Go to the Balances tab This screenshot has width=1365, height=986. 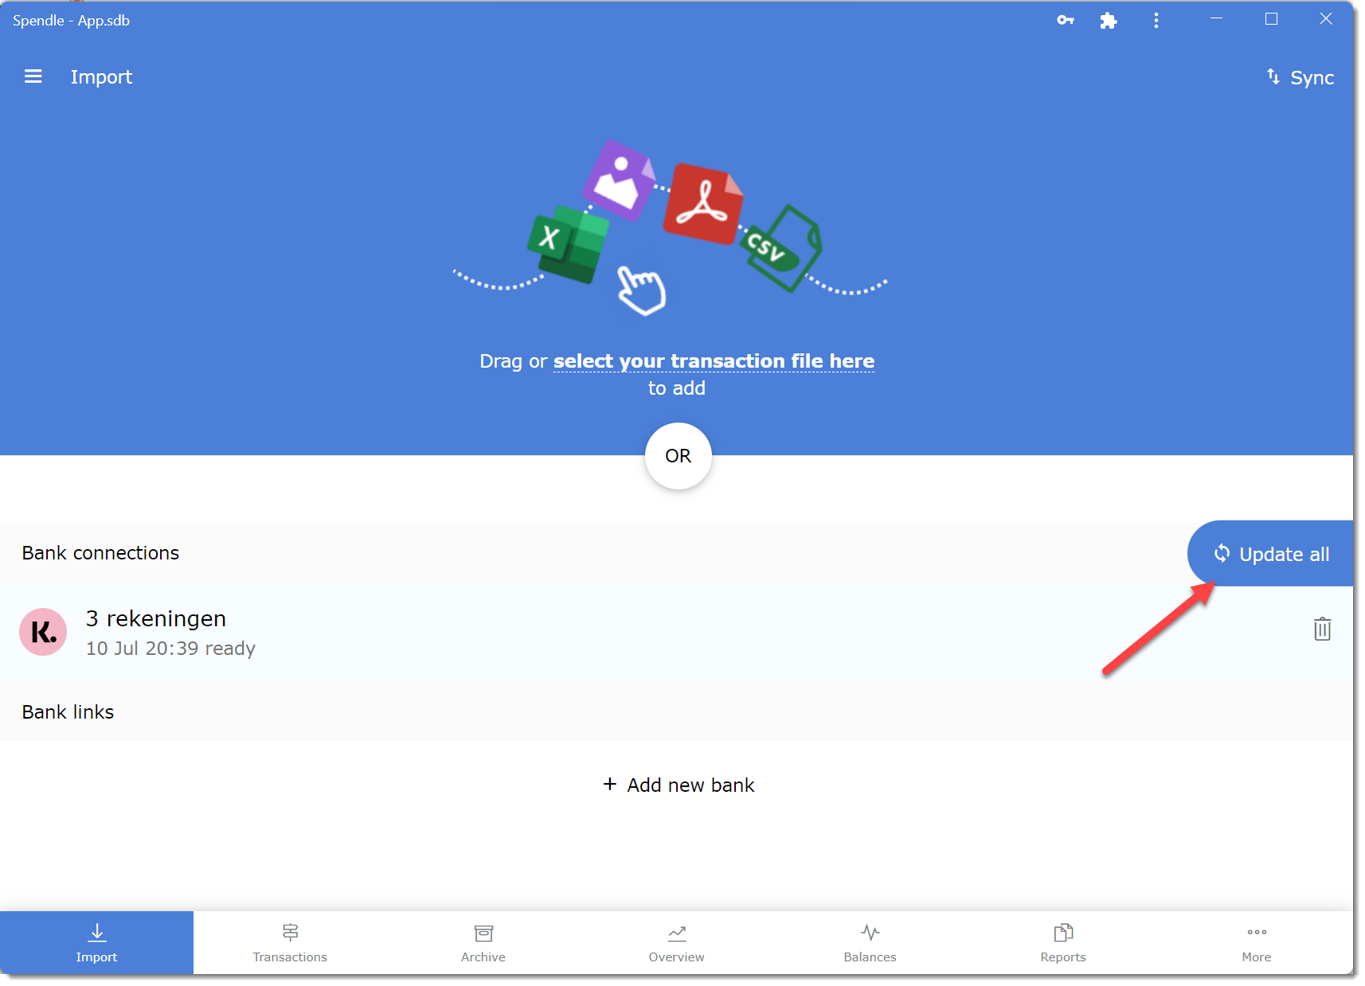tap(870, 943)
